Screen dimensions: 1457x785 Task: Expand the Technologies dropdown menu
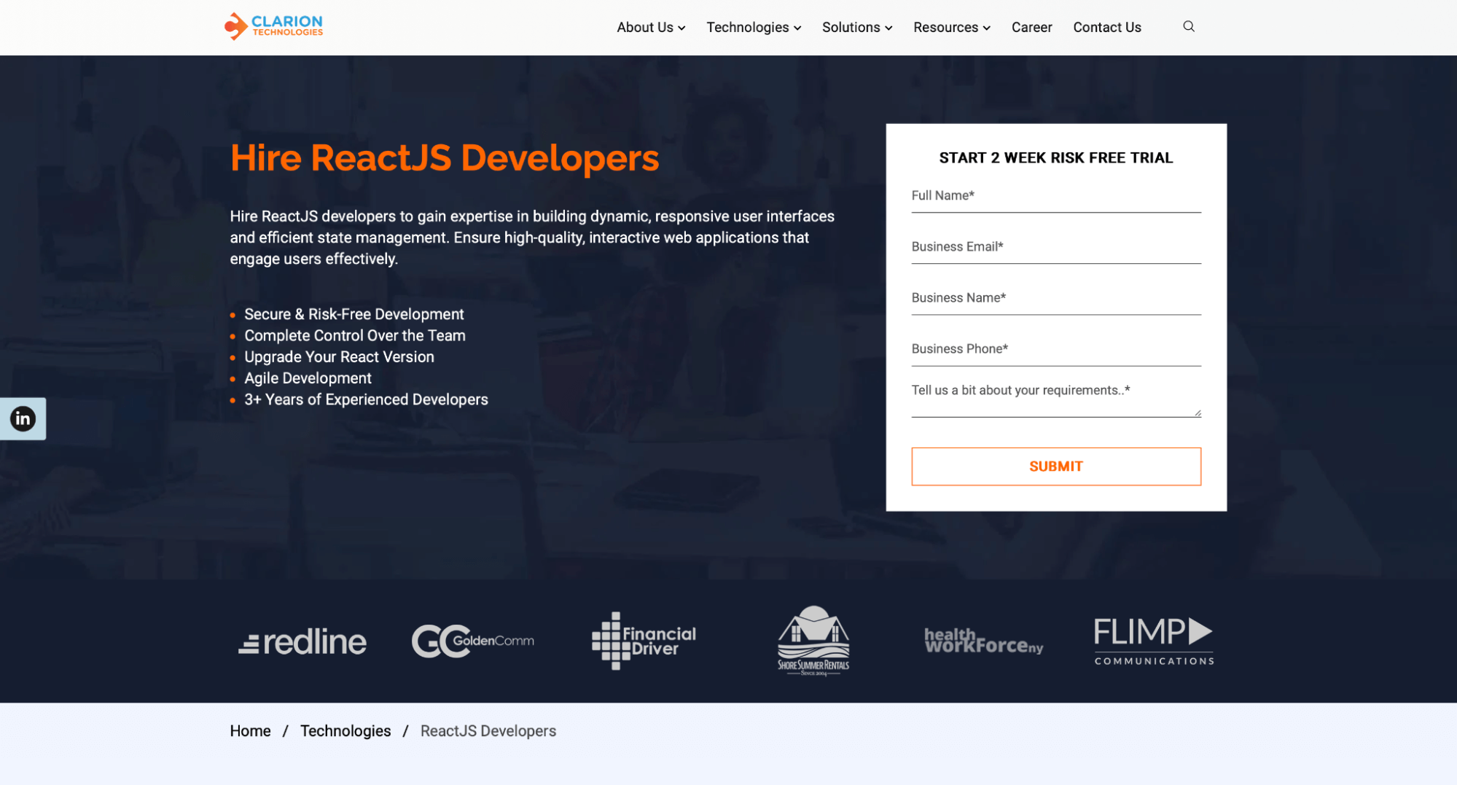pos(753,28)
